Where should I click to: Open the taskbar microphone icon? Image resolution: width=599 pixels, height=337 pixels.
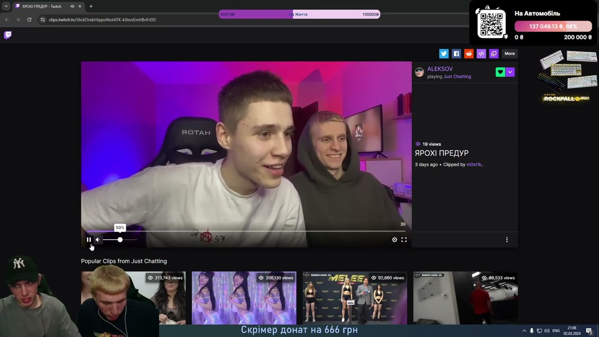click(532, 331)
